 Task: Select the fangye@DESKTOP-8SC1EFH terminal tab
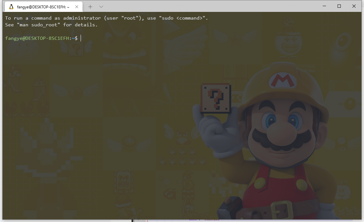44,7
